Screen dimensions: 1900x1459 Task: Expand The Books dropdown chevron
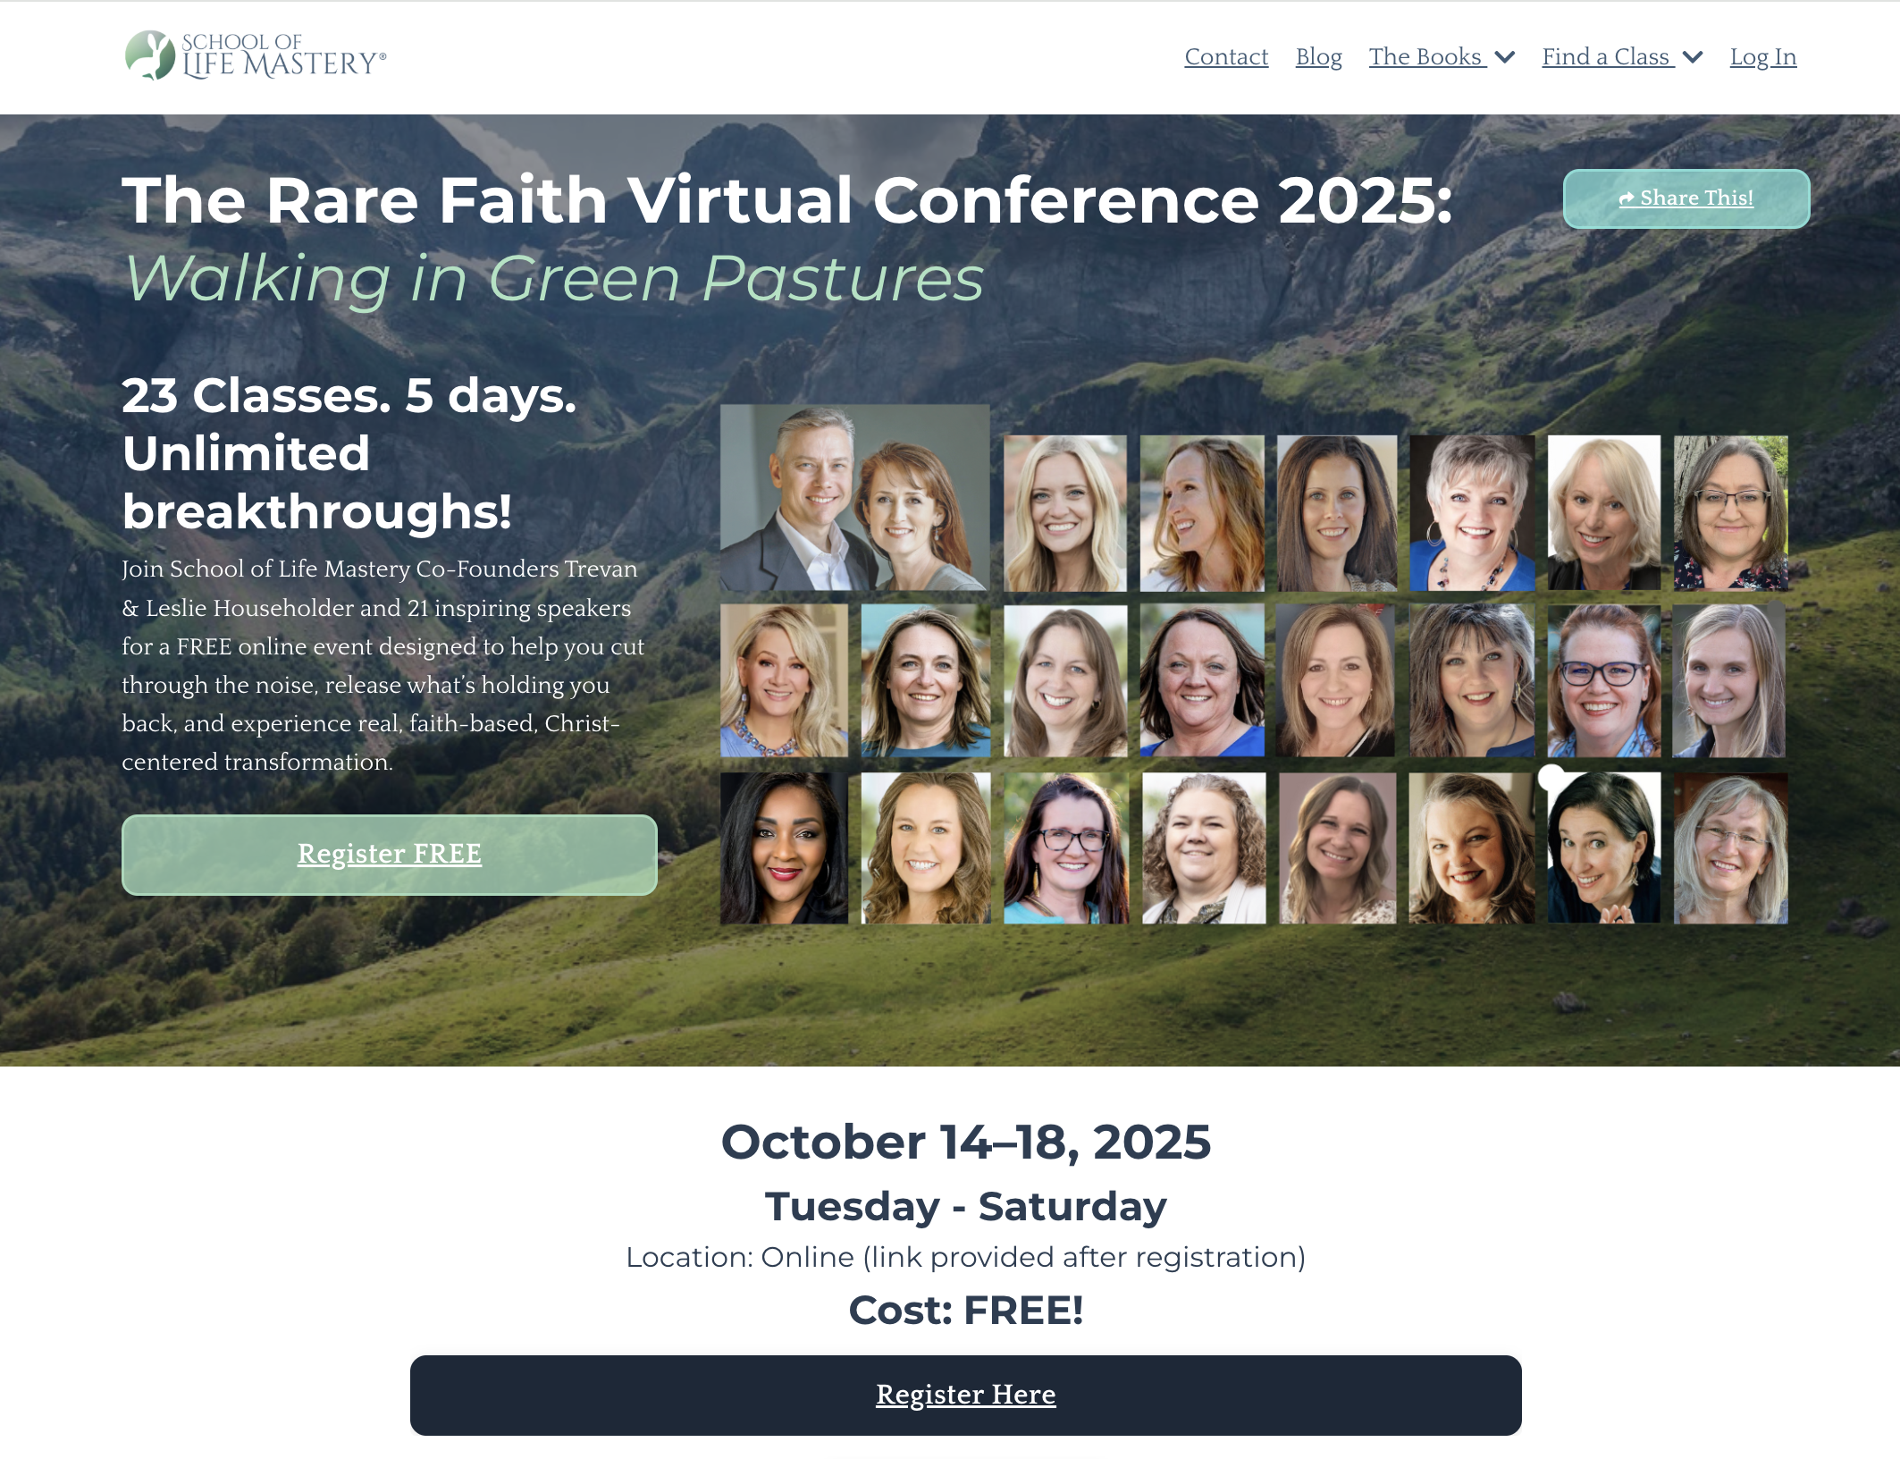1505,57
